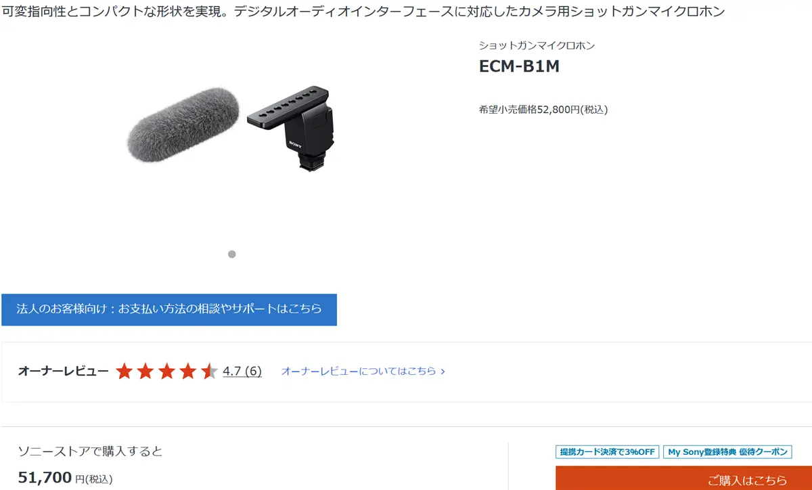Click the My Sony登録特典 優待クーポン badge

[x=727, y=452]
